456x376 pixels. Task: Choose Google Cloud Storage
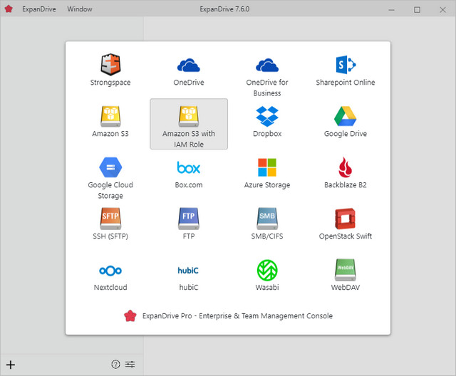tap(110, 168)
